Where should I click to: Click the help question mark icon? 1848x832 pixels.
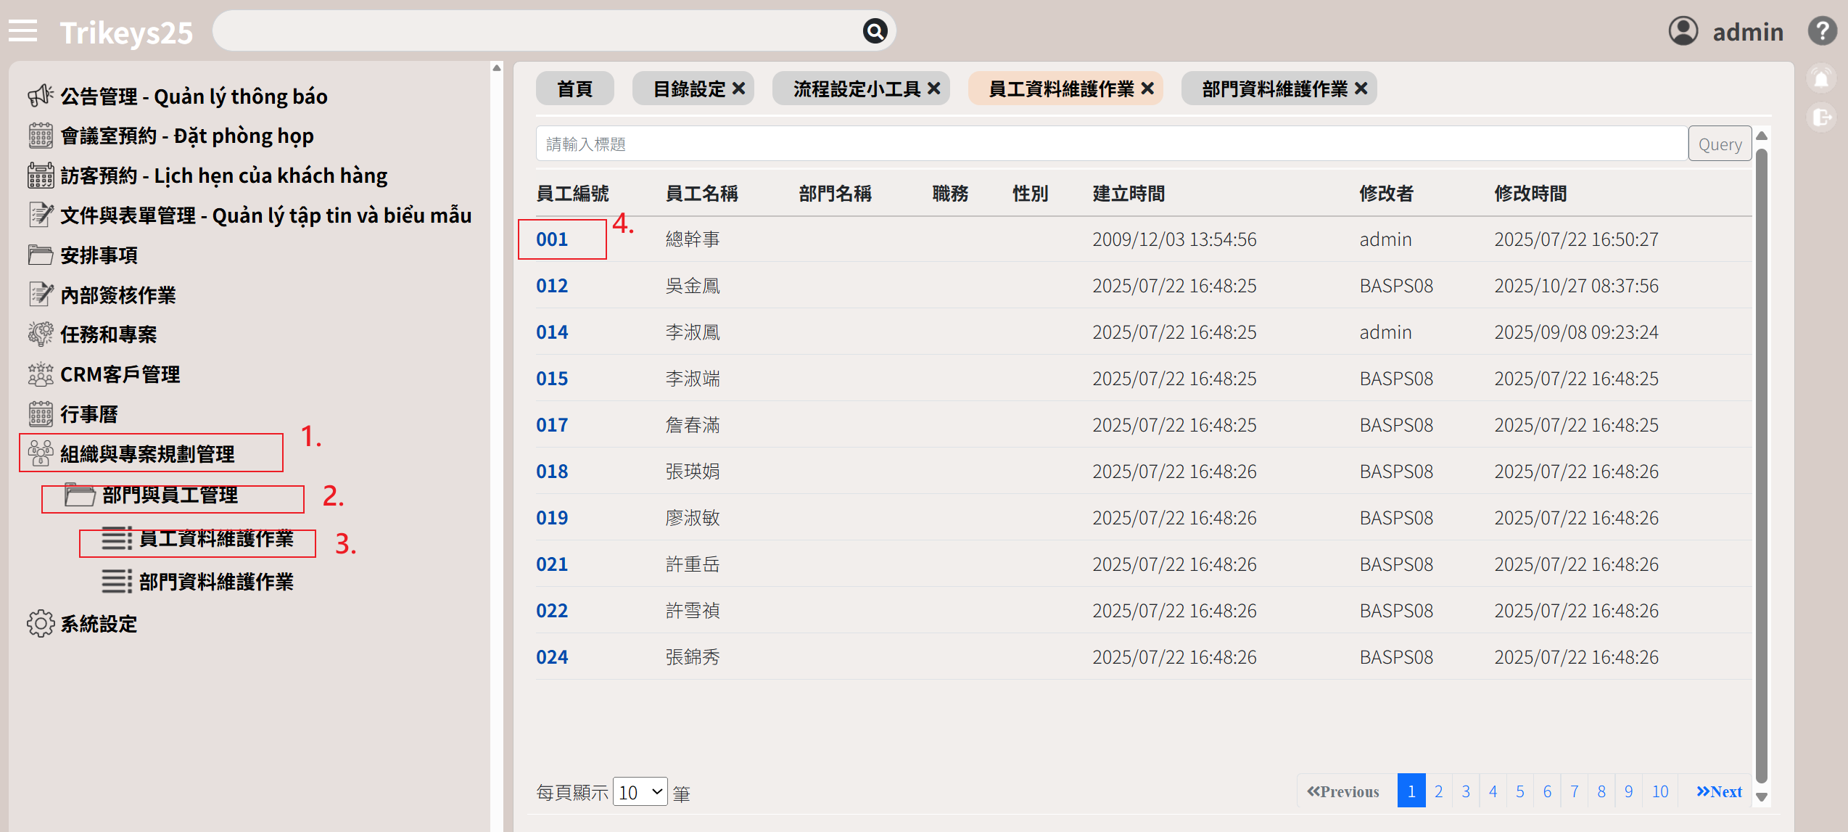[1822, 31]
